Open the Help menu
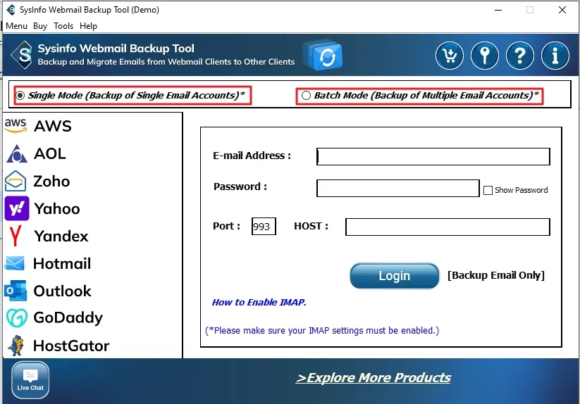 [88, 26]
